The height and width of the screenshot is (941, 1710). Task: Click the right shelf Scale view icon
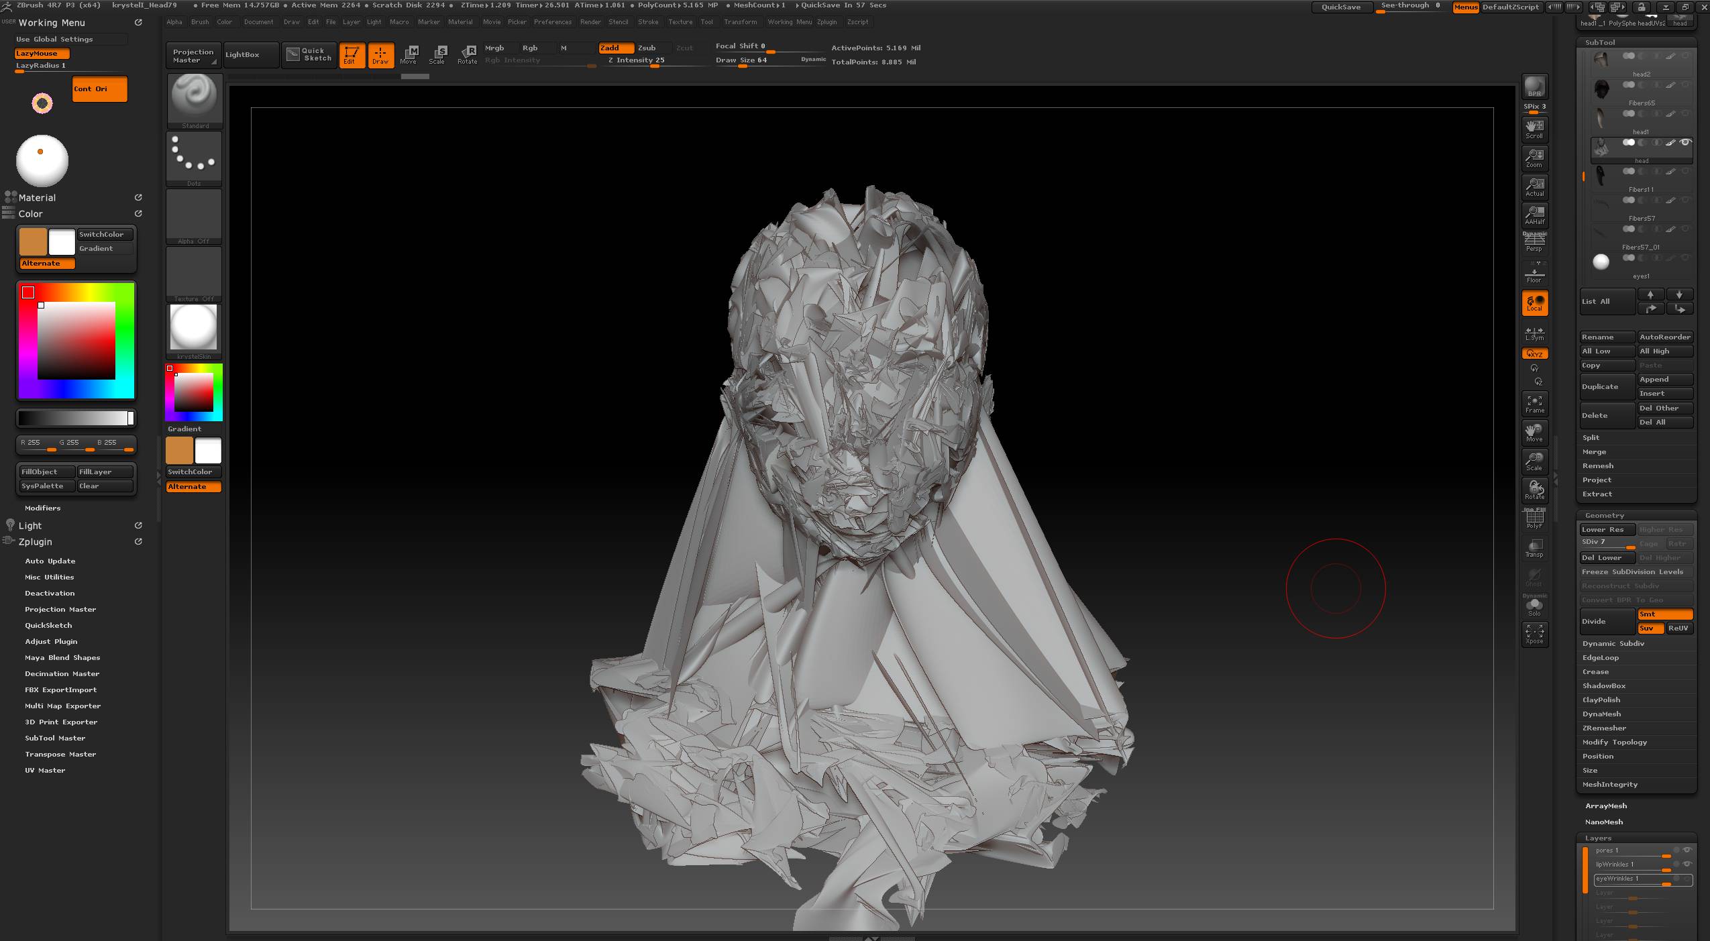click(1534, 461)
